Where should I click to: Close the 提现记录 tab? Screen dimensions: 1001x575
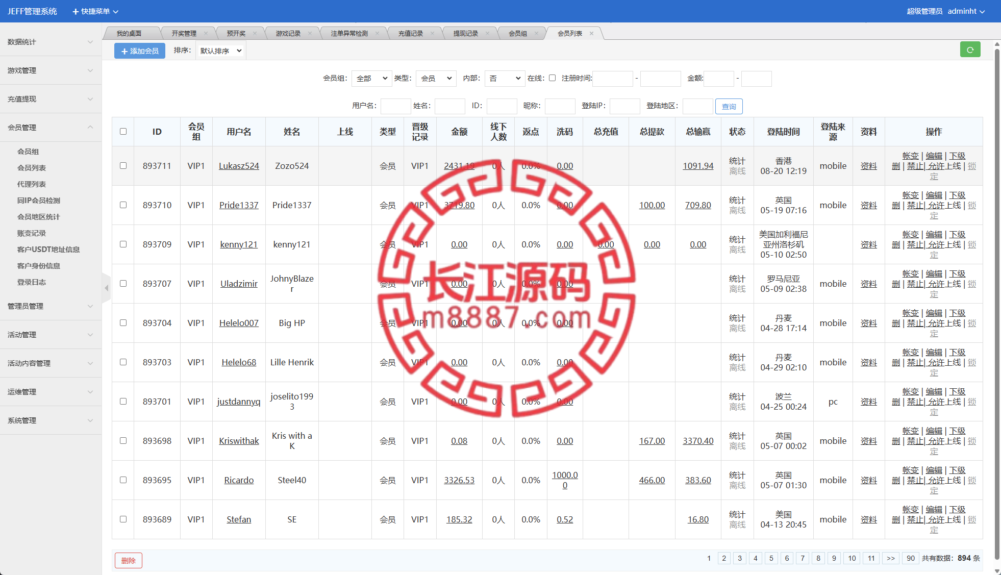pyautogui.click(x=487, y=33)
